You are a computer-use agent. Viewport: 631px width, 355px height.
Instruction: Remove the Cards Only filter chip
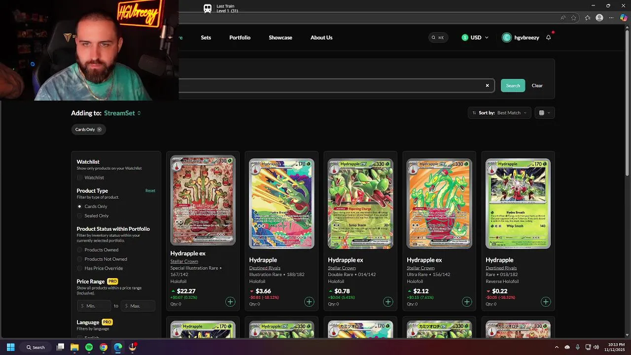tap(99, 130)
